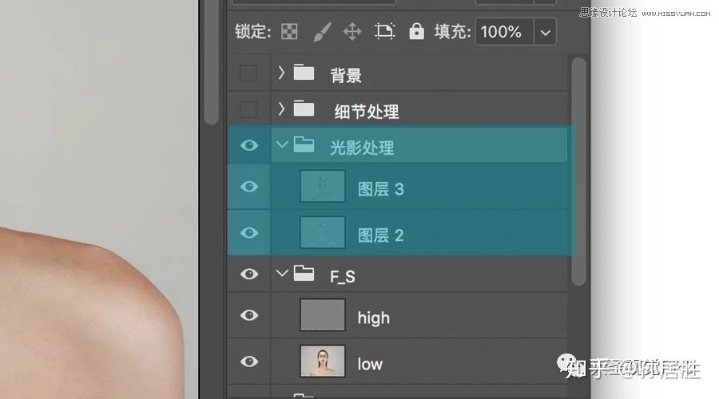Show the hidden 细节处理 group
This screenshot has height=399, width=719.
coord(248,109)
